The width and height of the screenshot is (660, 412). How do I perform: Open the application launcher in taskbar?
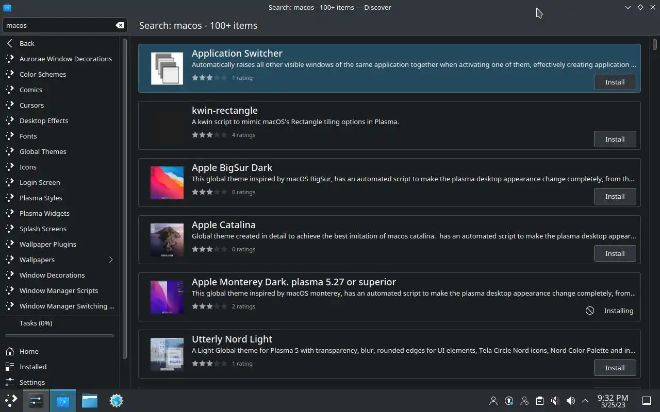pos(11,401)
